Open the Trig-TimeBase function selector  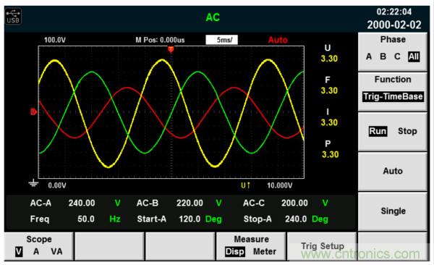click(x=393, y=96)
